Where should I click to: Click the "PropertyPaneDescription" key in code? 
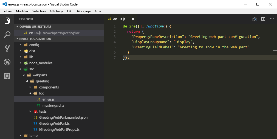[x=158, y=37]
